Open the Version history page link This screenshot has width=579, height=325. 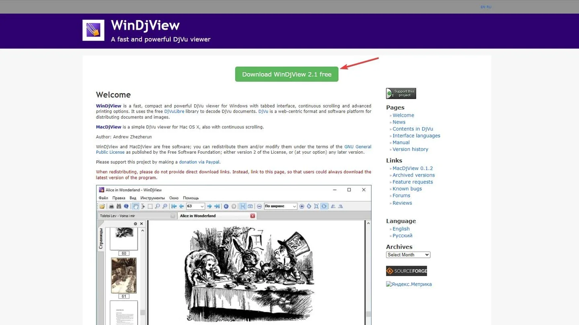click(410, 149)
